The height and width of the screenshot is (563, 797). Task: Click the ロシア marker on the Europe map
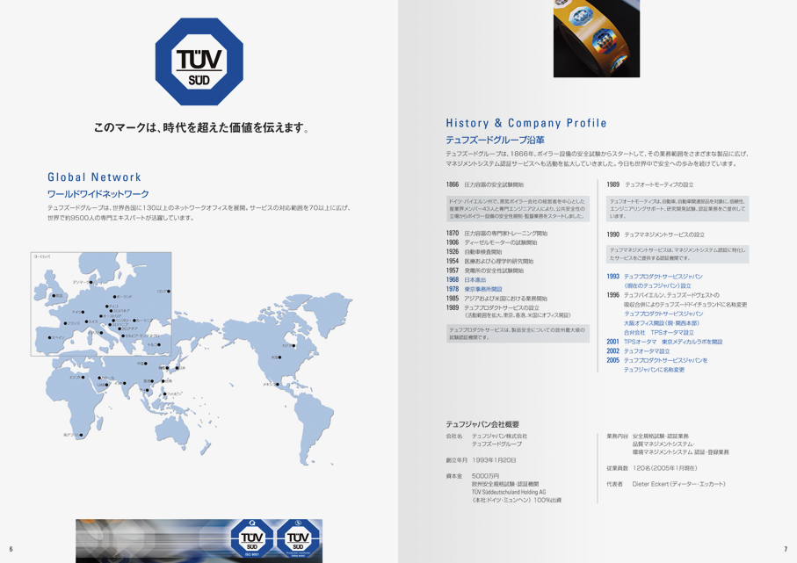169,291
